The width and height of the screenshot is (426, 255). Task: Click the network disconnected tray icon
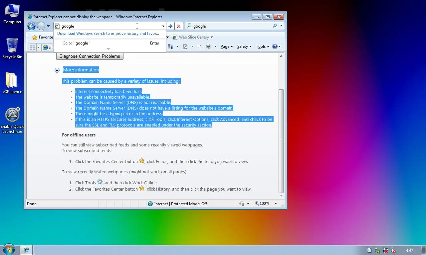coord(385,250)
